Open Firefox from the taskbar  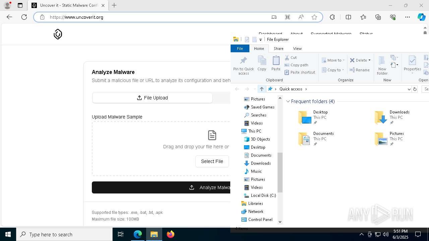click(x=171, y=234)
